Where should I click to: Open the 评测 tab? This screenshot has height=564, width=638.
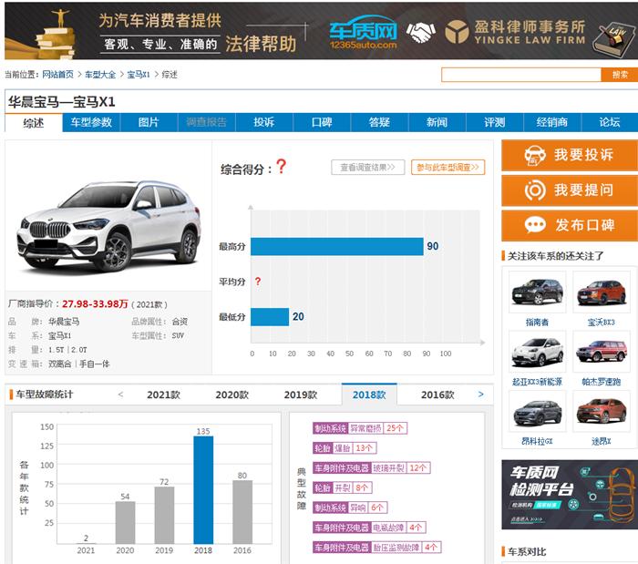tap(495, 122)
